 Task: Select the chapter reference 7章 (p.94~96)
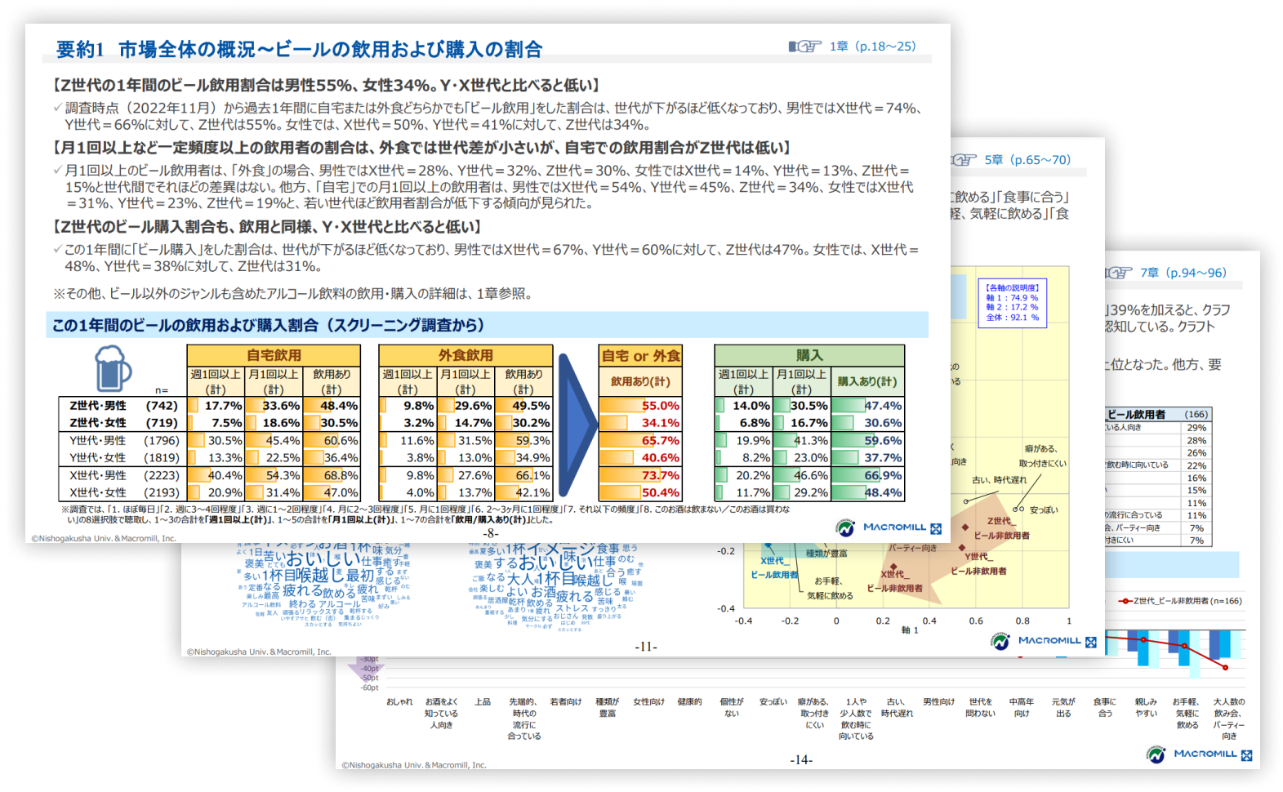(x=1183, y=273)
